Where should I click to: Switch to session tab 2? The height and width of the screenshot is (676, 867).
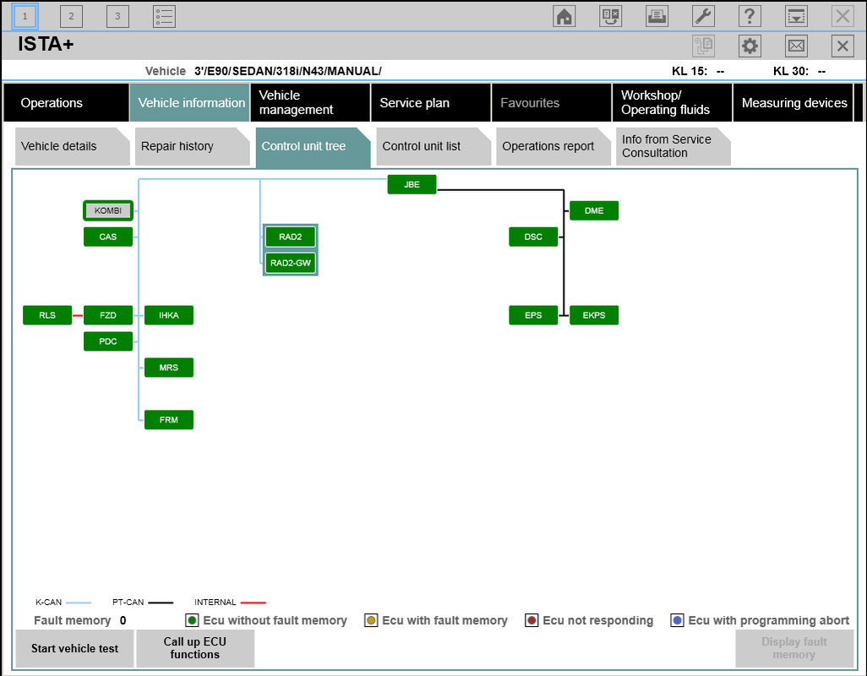71,17
